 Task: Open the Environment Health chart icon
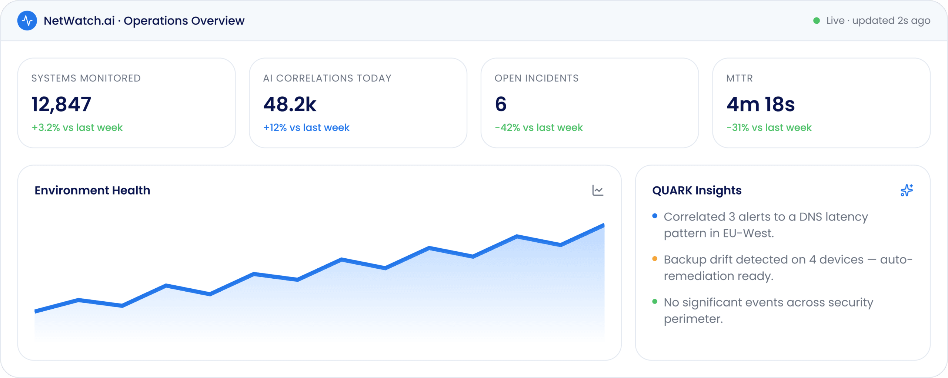click(598, 190)
